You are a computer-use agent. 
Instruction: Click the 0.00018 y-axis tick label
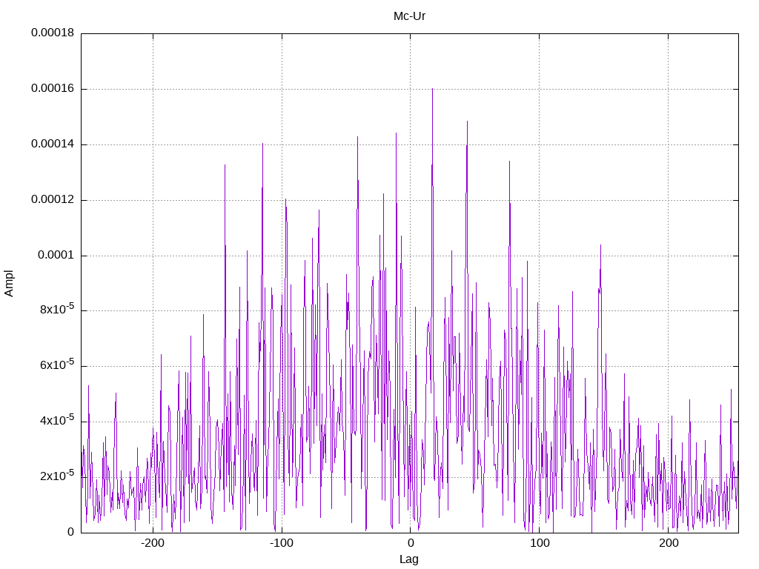[53, 33]
